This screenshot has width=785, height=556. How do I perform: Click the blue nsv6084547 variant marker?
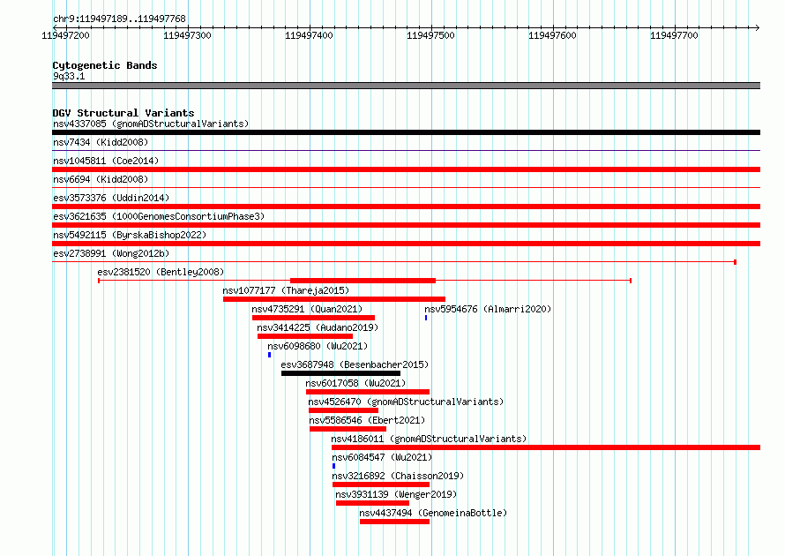pyautogui.click(x=334, y=466)
